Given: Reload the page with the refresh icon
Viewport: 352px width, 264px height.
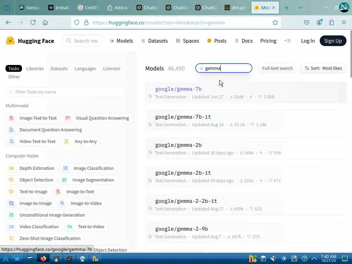Looking at the screenshot, I should tap(33, 22).
